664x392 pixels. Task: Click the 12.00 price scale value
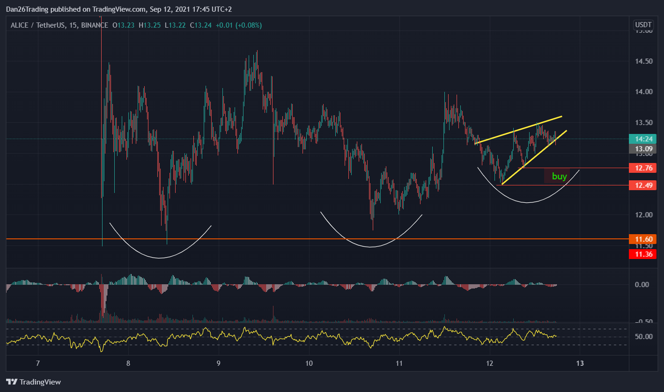(x=643, y=215)
